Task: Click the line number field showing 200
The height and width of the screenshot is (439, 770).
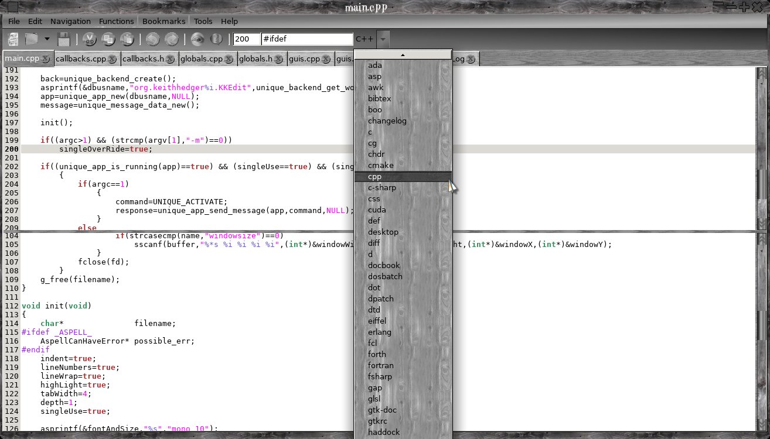Action: 247,39
